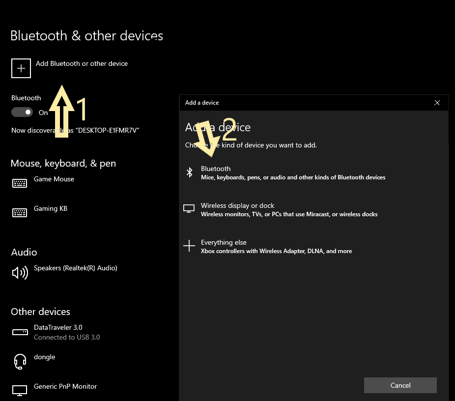Click the Wireless display monitor icon
Image resolution: width=455 pixels, height=401 pixels.
[x=189, y=209]
